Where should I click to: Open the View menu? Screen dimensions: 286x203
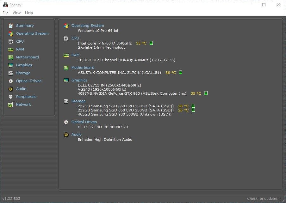click(16, 13)
